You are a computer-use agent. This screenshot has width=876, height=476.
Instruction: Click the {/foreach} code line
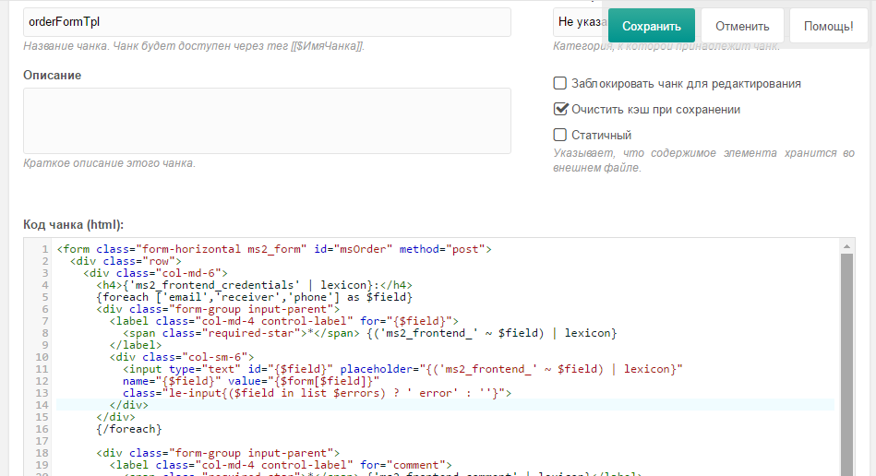129,429
